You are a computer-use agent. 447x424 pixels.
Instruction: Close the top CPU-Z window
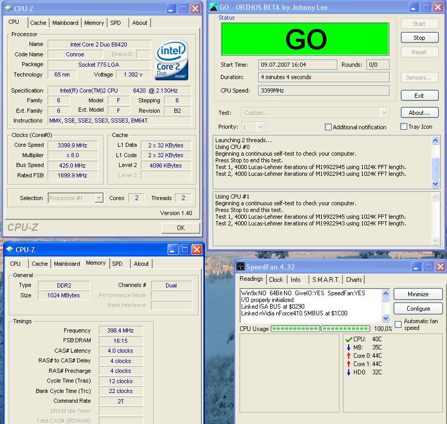195,9
